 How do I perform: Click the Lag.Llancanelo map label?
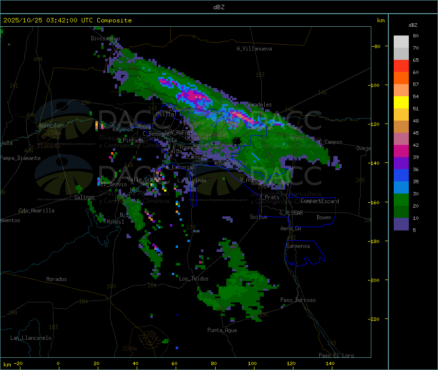31,338
